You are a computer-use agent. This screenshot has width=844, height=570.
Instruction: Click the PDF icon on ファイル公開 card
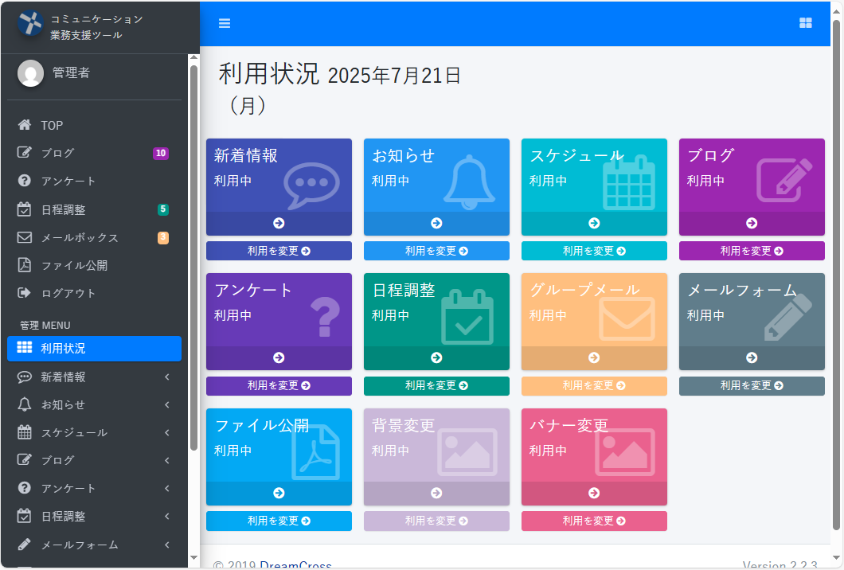coord(316,452)
